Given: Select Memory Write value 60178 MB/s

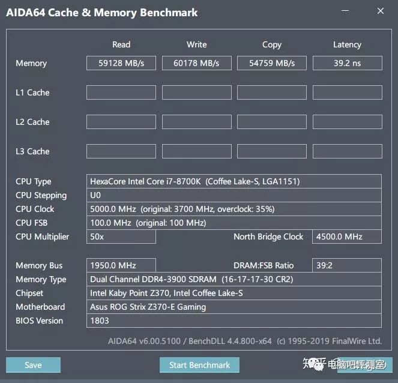Looking at the screenshot, I should click(197, 63).
